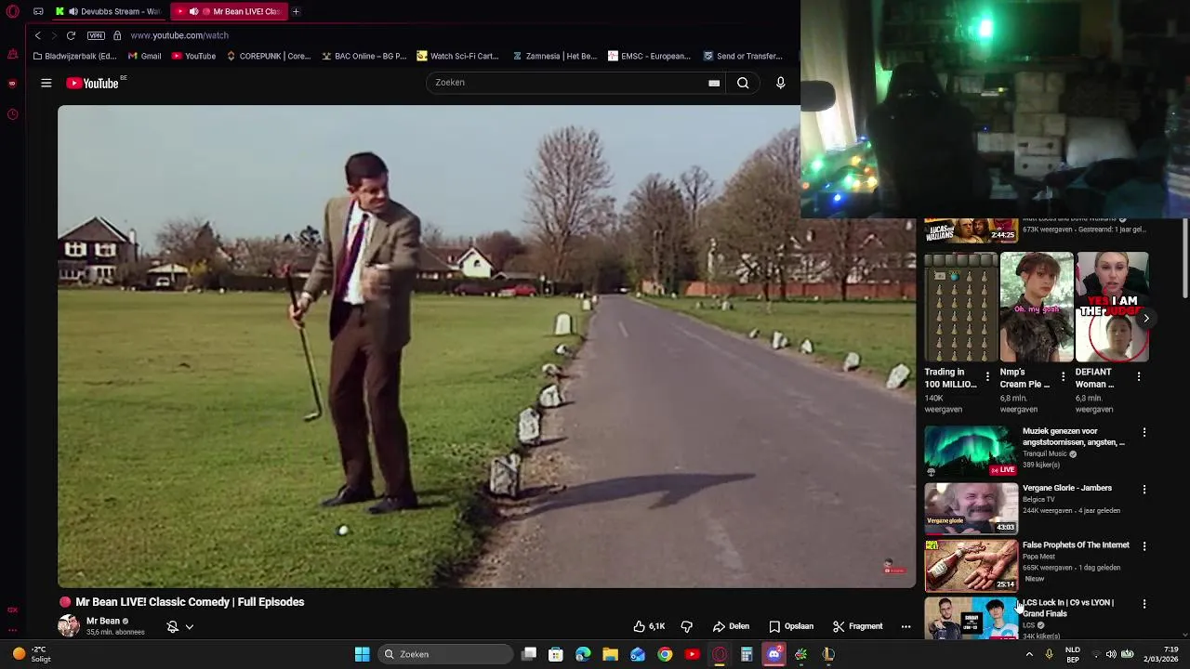Click the Mr Bean channel name
1190x669 pixels.
103,621
